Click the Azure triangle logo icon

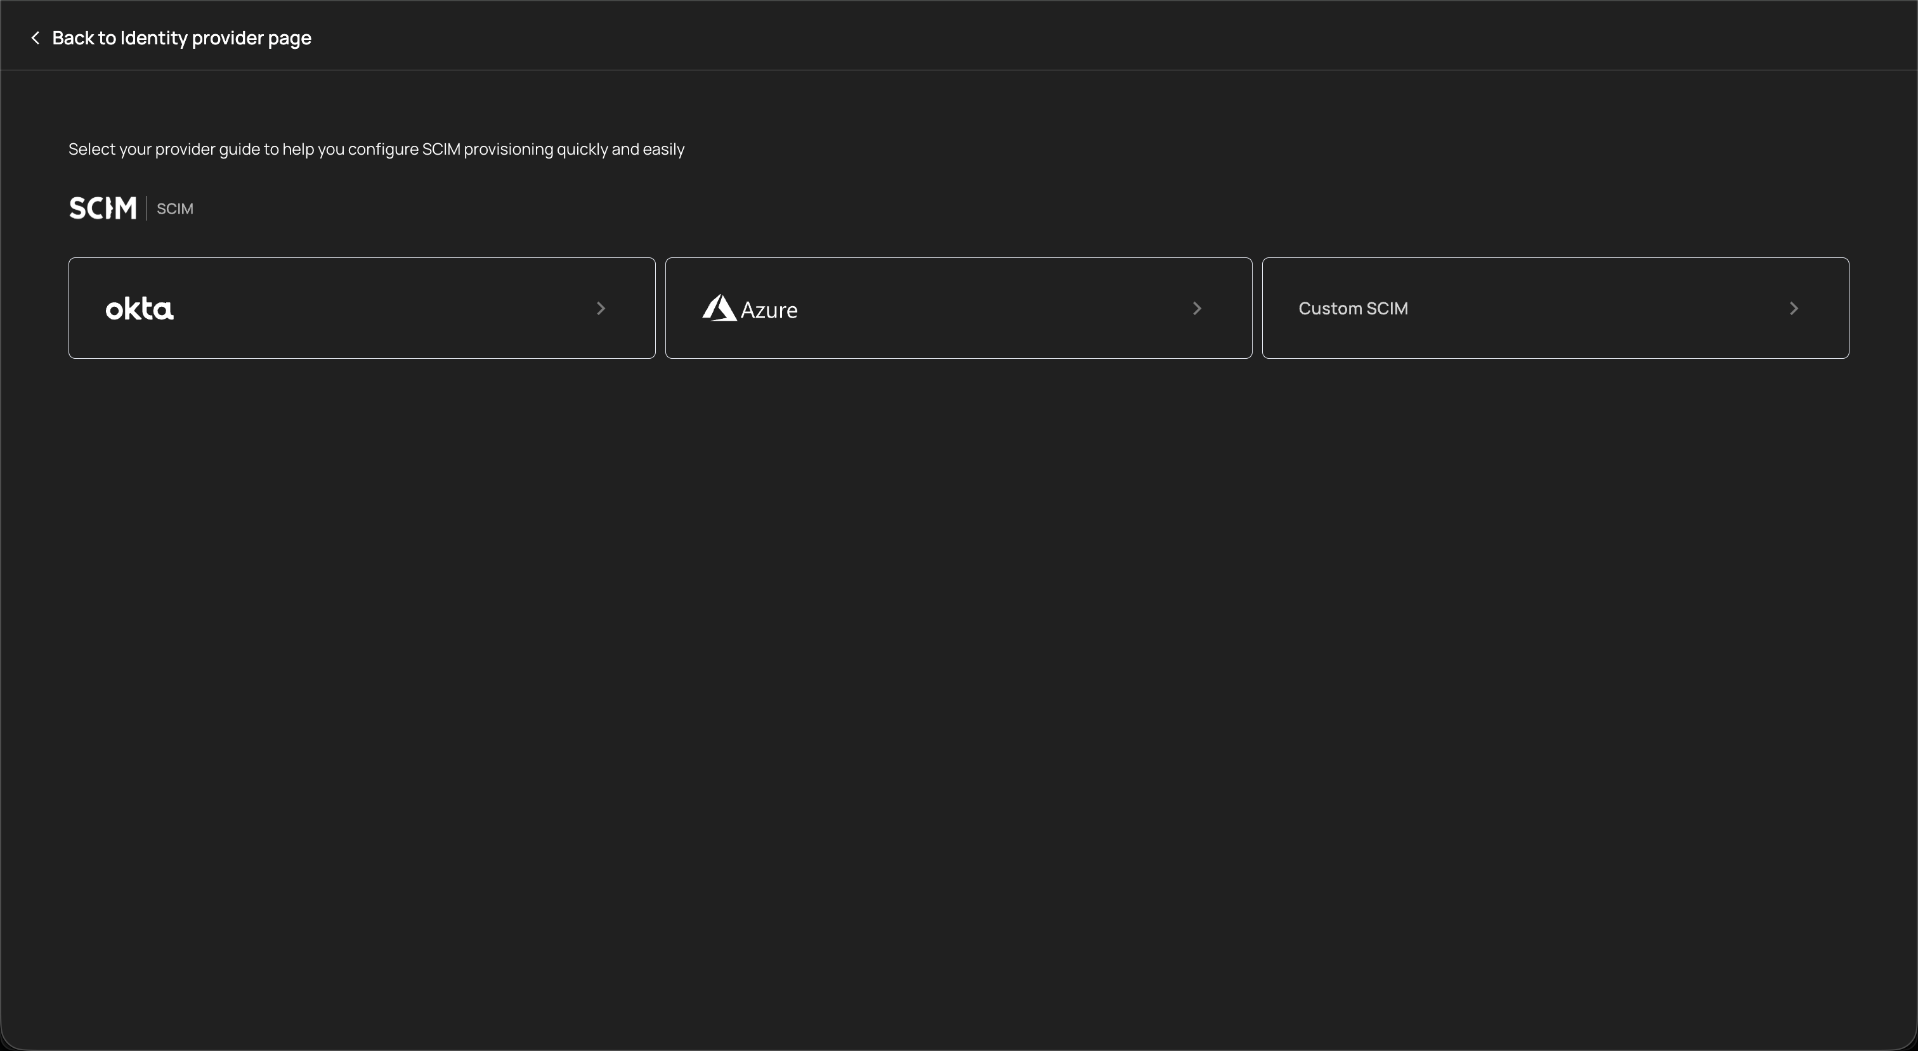click(x=719, y=308)
